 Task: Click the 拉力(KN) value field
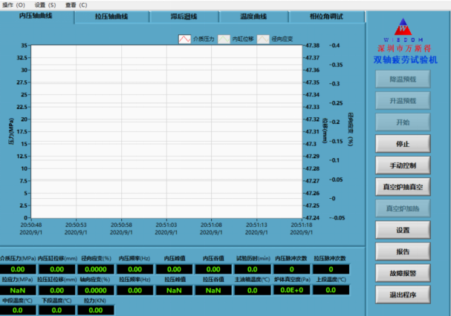96,310
